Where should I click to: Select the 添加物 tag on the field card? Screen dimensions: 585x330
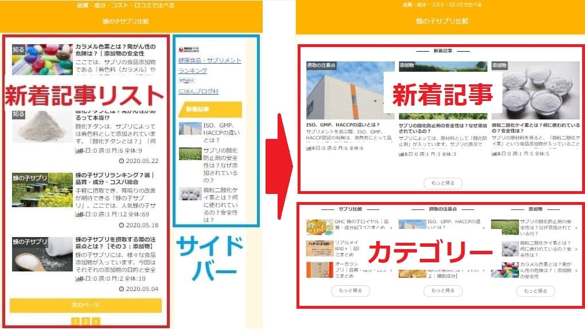pyautogui.click(x=407, y=65)
